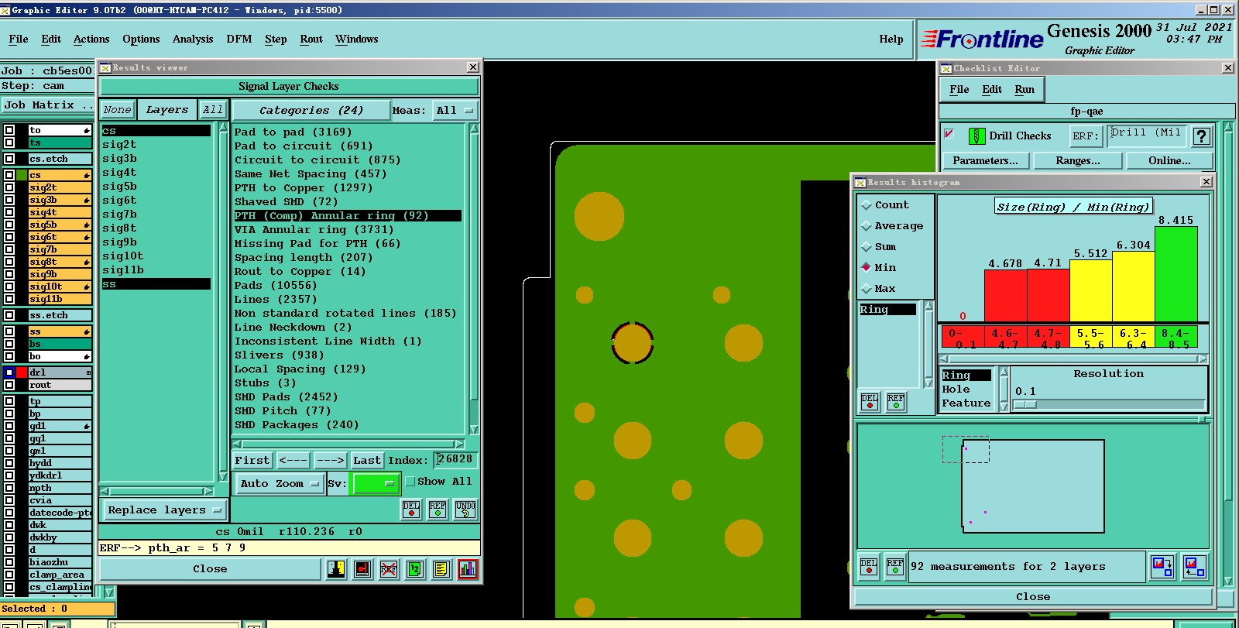This screenshot has width=1239, height=628.
Task: Click the First button
Action: (252, 460)
